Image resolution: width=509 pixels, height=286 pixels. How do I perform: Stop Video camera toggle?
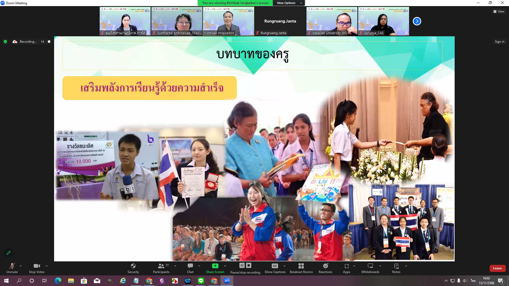(x=37, y=266)
